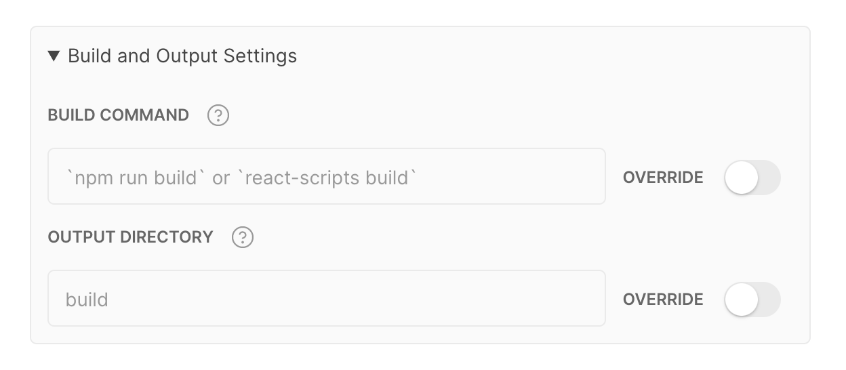Click the black disclosure triangle icon

coord(55,56)
